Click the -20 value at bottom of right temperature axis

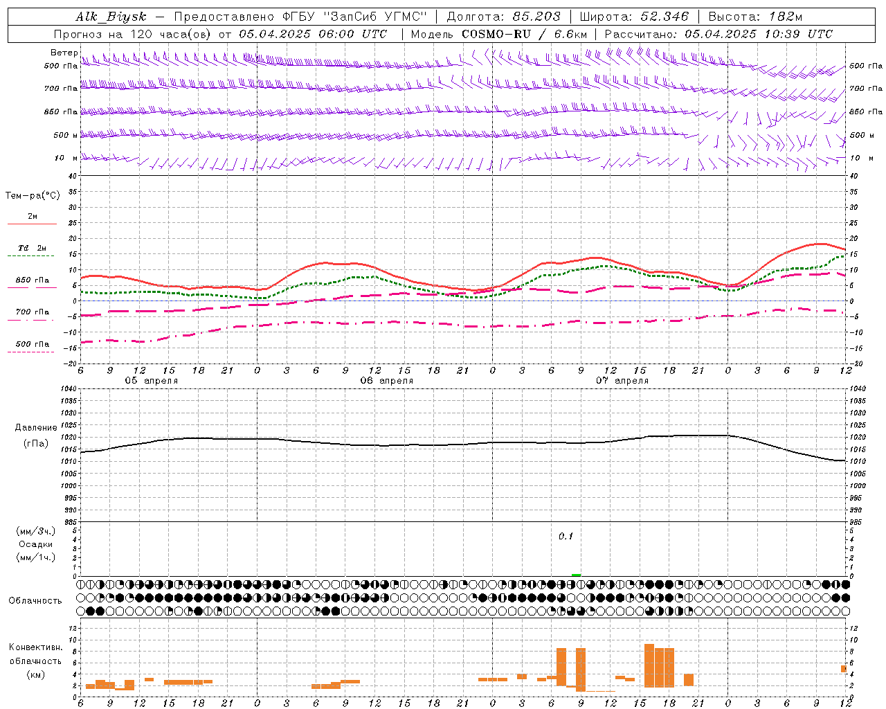(855, 364)
